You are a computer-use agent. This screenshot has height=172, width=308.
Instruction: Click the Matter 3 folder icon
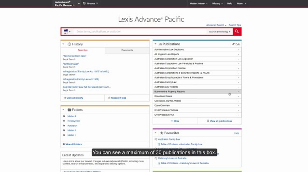(64, 116)
